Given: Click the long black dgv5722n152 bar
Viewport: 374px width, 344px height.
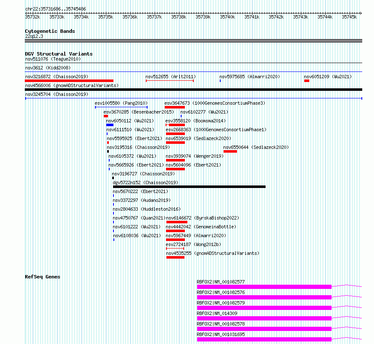Looking at the screenshot, I should click(189, 187).
